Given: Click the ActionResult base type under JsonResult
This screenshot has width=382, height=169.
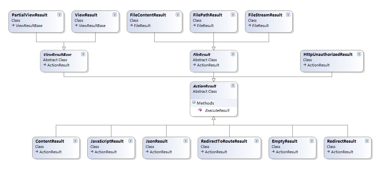Looking at the screenshot, I should click(x=161, y=152).
